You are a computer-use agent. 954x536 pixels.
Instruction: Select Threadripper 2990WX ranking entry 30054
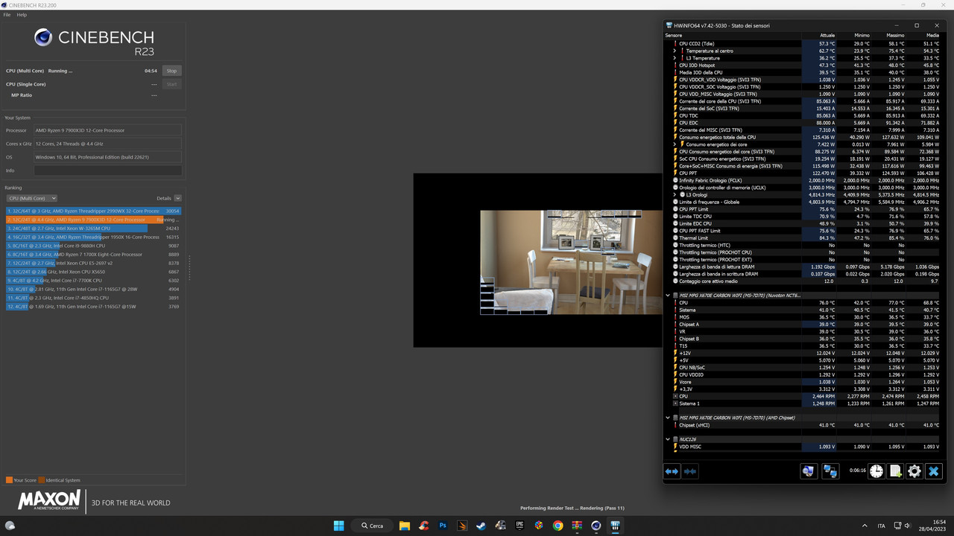93,211
